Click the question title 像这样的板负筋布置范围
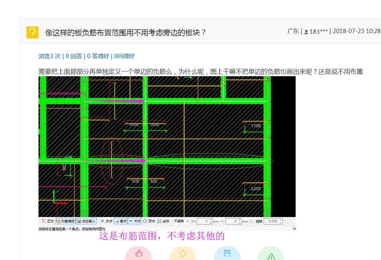 click(x=126, y=32)
